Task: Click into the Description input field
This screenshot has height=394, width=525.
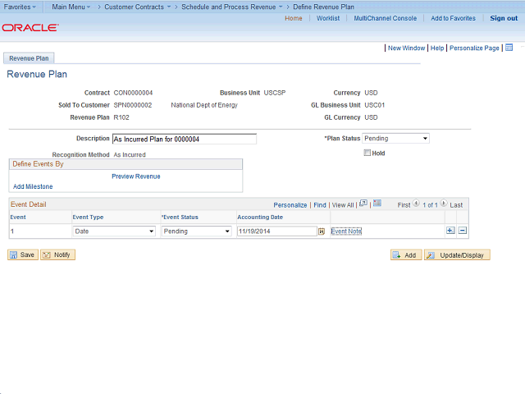Action: 185,139
